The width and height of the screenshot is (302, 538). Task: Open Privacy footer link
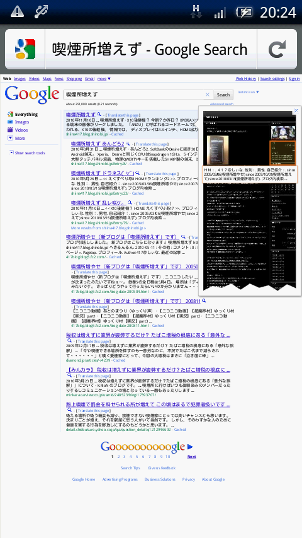(x=189, y=479)
